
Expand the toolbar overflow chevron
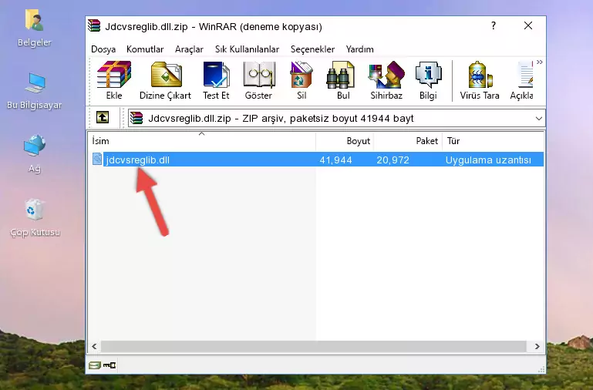tap(540, 62)
